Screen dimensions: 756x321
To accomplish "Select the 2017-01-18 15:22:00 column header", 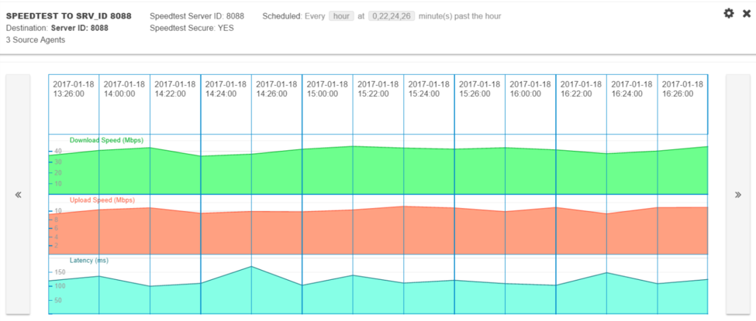I will tap(378, 104).
